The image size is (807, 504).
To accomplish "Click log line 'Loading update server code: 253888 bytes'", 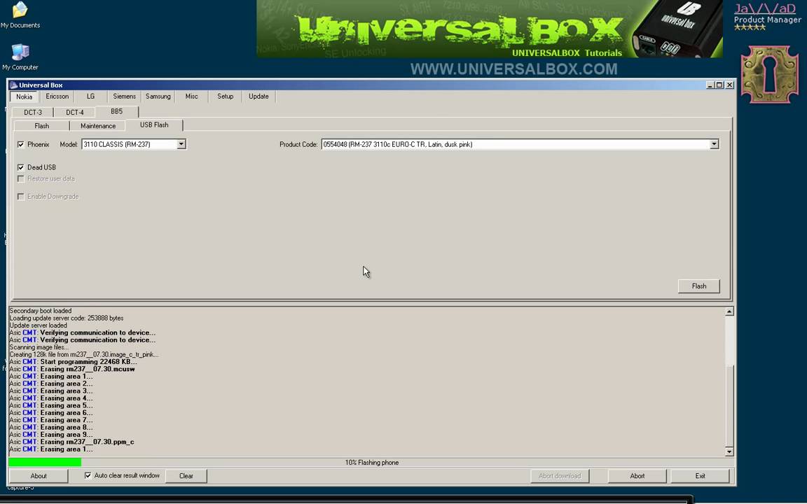I will (67, 318).
